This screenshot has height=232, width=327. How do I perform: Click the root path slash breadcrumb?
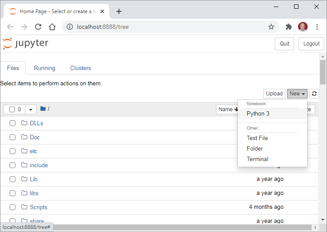pos(48,109)
